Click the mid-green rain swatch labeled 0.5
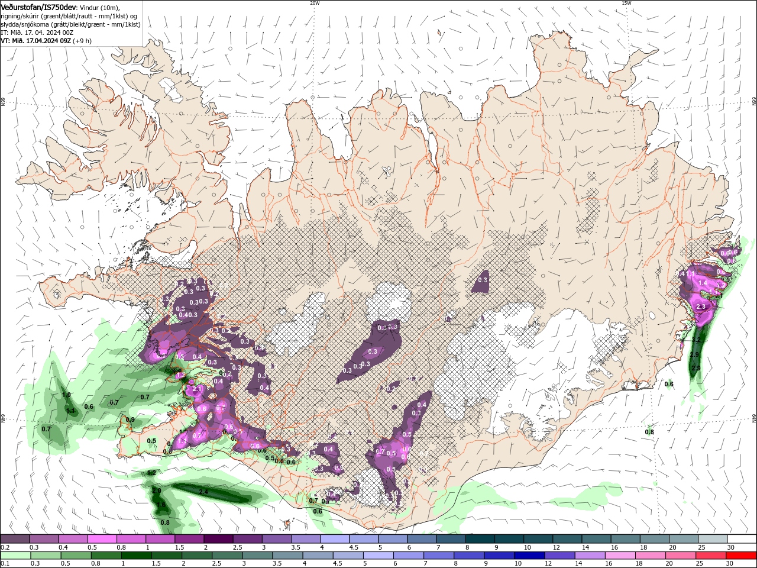The width and height of the screenshot is (757, 568). point(75,556)
